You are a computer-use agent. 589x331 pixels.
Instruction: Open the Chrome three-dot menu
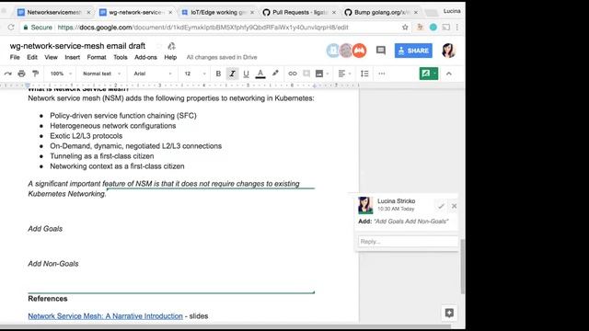[x=457, y=27]
